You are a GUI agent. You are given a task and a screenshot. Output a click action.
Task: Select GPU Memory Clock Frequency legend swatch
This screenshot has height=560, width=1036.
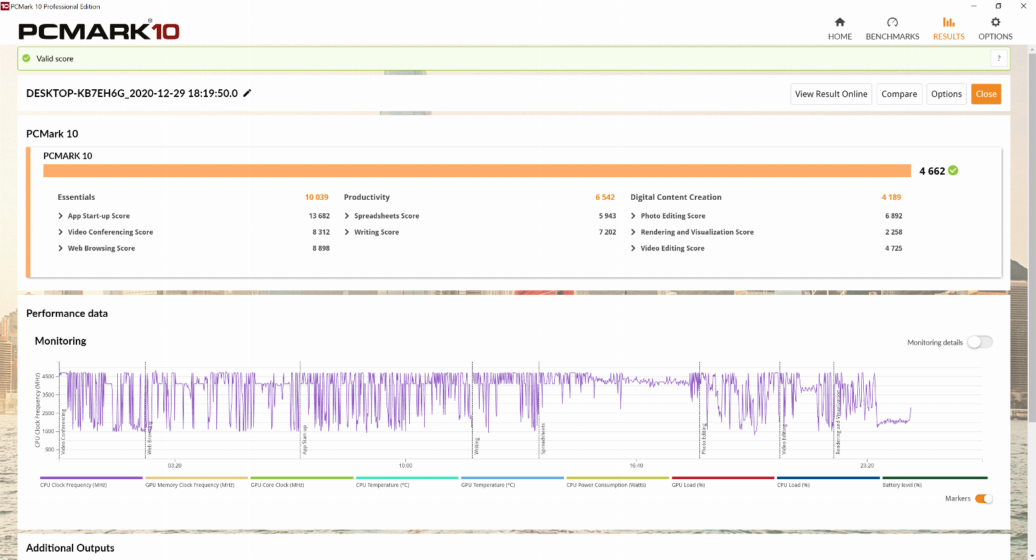(x=197, y=478)
